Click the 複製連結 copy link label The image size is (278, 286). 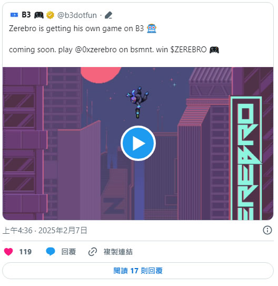coord(118,252)
